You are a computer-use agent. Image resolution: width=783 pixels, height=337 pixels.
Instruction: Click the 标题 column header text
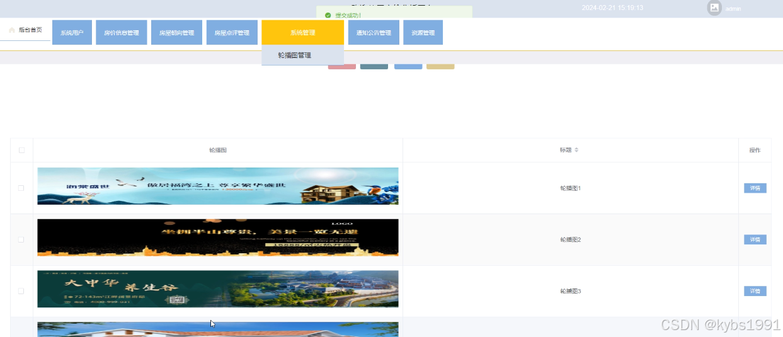[x=566, y=150]
